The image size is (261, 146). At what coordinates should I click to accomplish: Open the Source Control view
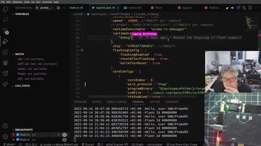pos(5,31)
